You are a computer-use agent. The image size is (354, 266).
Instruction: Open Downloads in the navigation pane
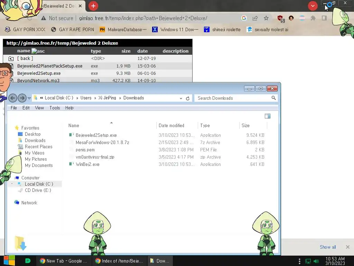(x=35, y=141)
